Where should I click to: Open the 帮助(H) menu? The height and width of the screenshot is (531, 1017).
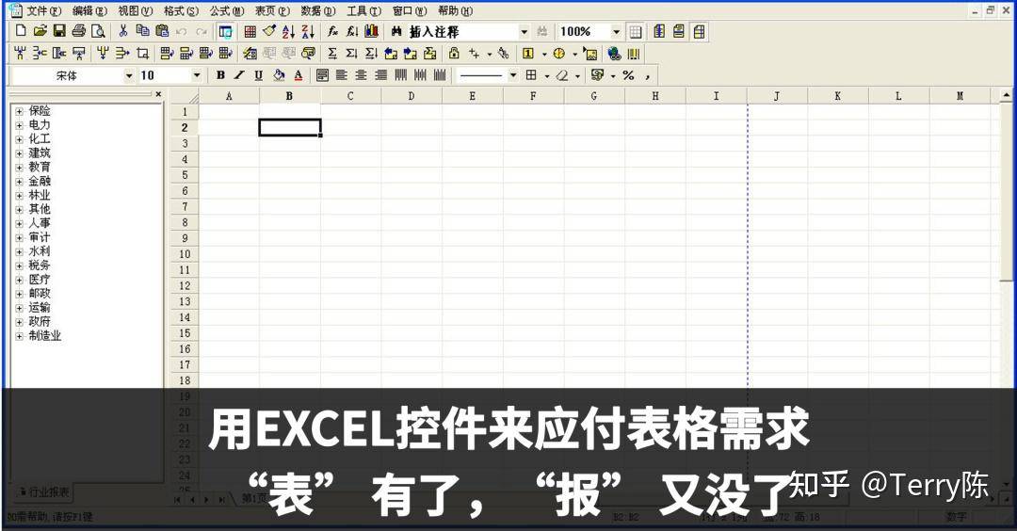456,11
